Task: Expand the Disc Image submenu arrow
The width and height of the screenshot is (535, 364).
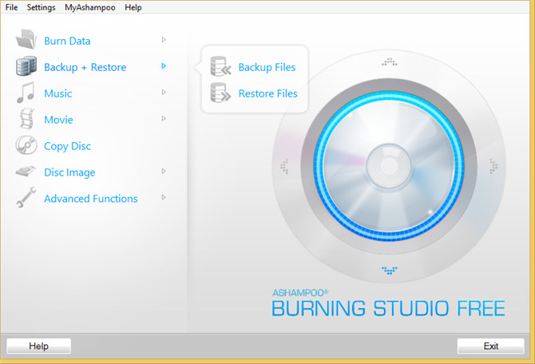Action: point(164,172)
